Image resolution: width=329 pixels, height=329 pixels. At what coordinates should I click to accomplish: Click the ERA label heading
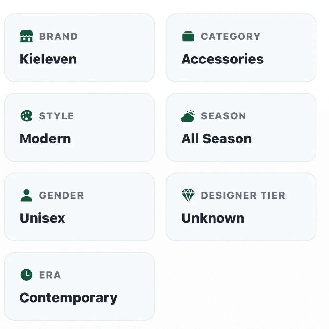coord(50,275)
